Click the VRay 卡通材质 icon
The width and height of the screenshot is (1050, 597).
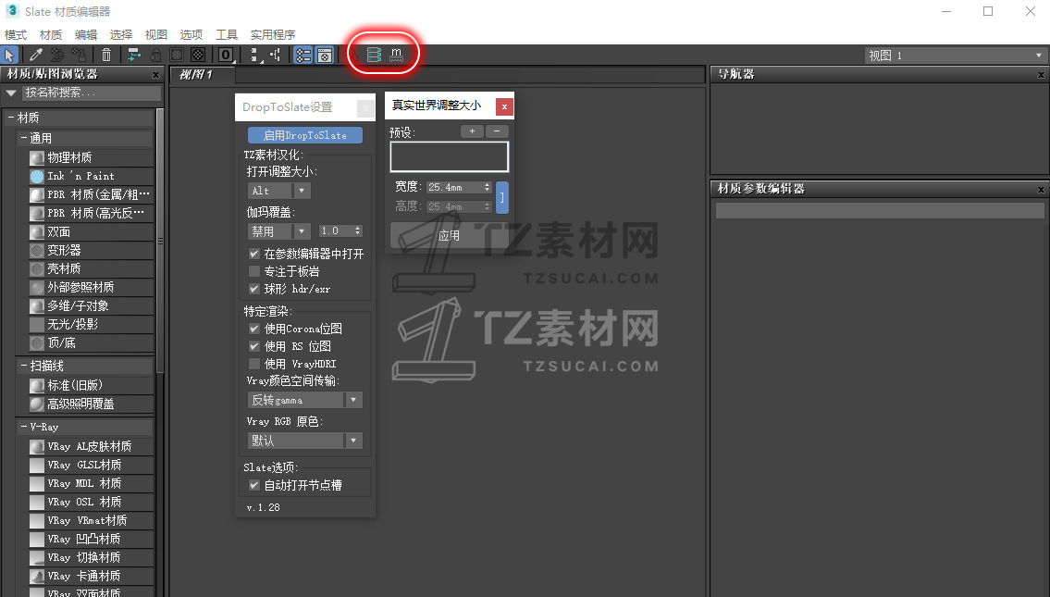click(x=37, y=577)
